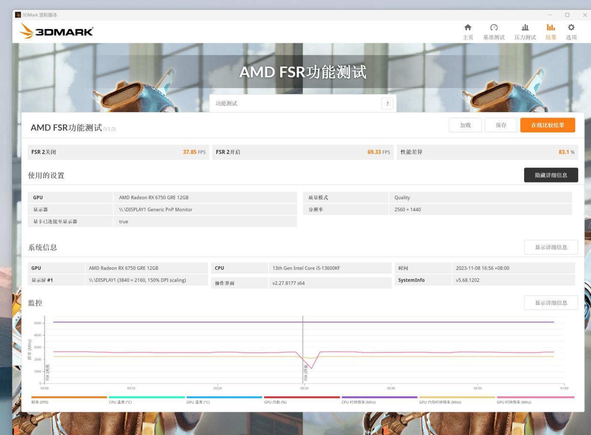Viewport: 591px width, 435px height.
Task: Click the v2.27.8177 s64 version value
Action: 288,283
